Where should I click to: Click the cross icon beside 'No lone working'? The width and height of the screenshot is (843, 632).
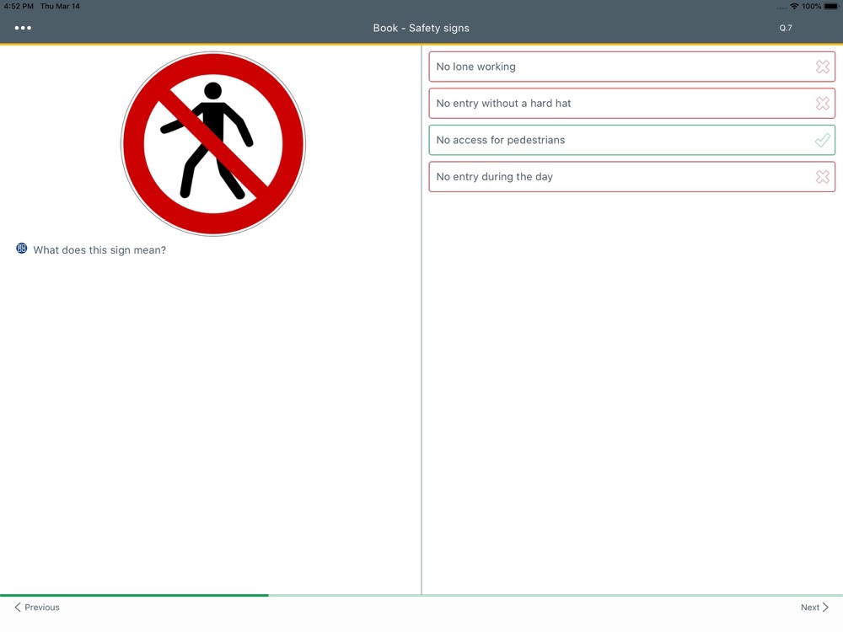(822, 67)
